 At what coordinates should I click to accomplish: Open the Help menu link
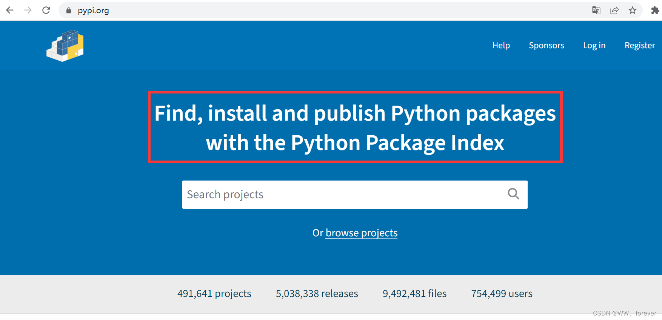point(501,45)
